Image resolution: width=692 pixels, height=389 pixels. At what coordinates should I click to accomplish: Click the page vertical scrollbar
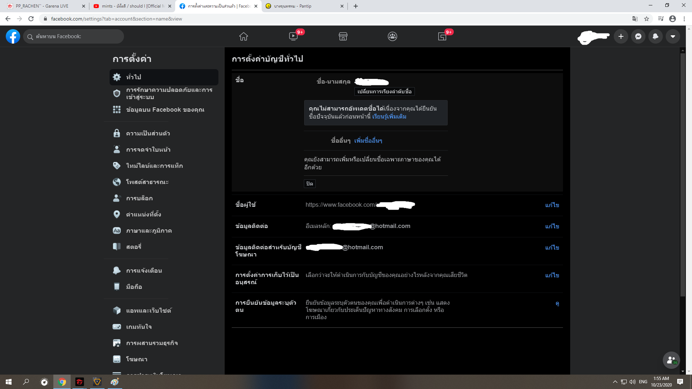click(682, 173)
